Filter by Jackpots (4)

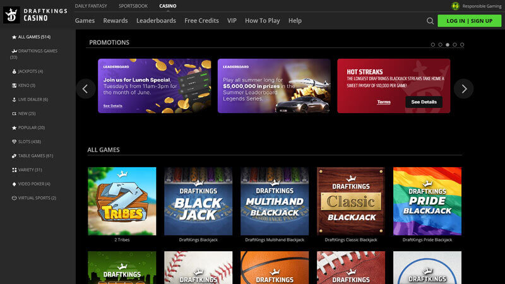click(30, 71)
